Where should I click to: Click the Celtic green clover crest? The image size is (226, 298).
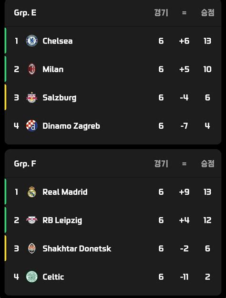point(32,276)
